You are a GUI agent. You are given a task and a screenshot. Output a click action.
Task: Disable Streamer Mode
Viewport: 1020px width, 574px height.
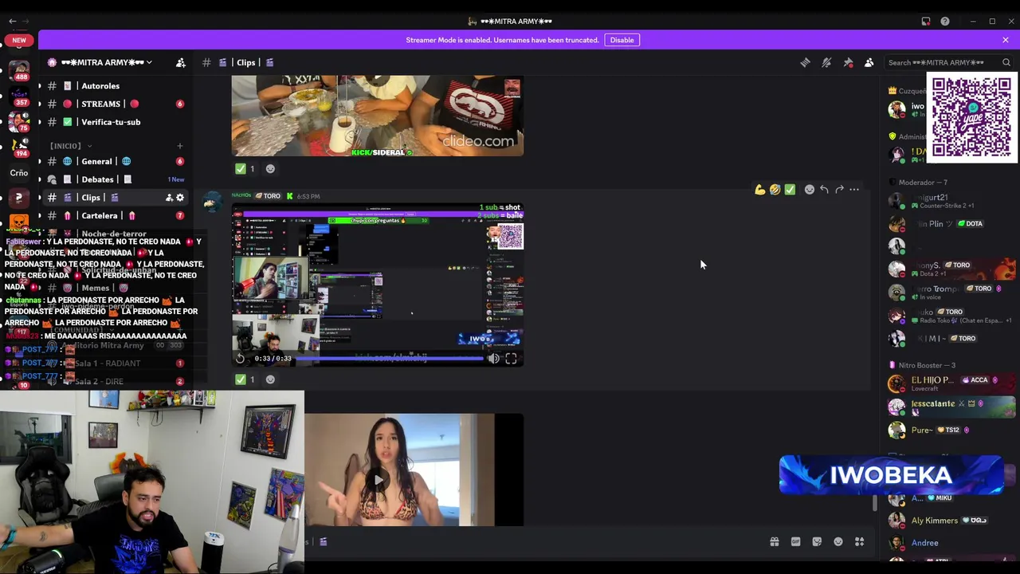[x=622, y=40]
